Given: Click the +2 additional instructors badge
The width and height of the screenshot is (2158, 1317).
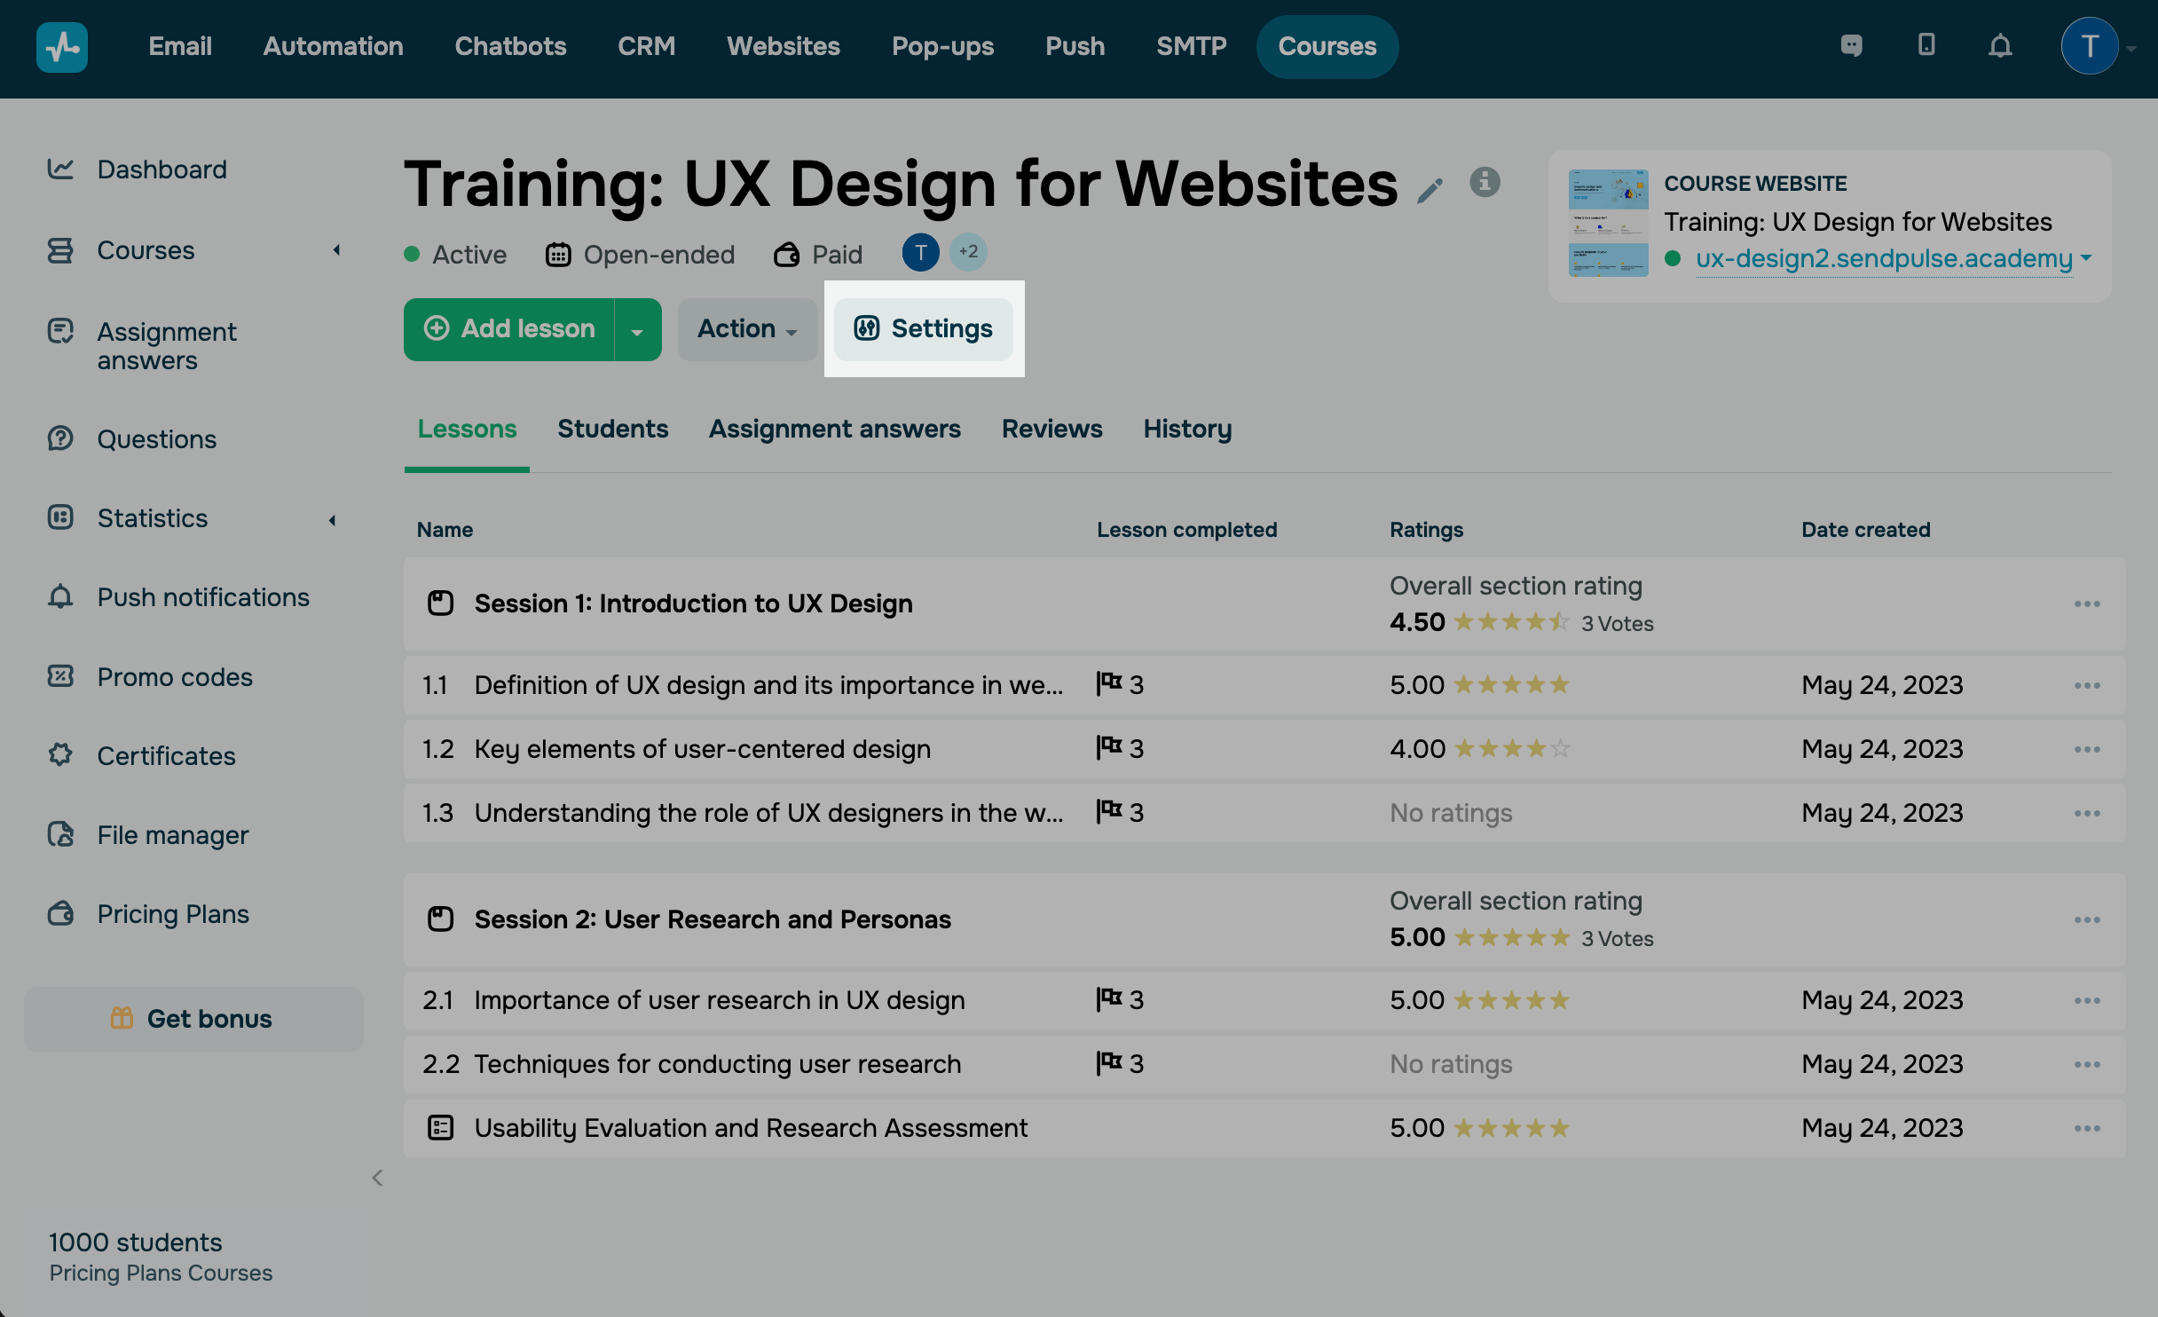Looking at the screenshot, I should pos(968,252).
